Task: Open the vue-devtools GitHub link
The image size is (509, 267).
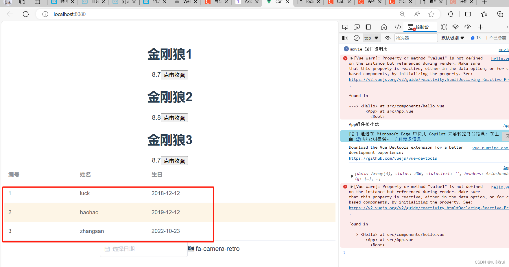Action: pyautogui.click(x=393, y=158)
